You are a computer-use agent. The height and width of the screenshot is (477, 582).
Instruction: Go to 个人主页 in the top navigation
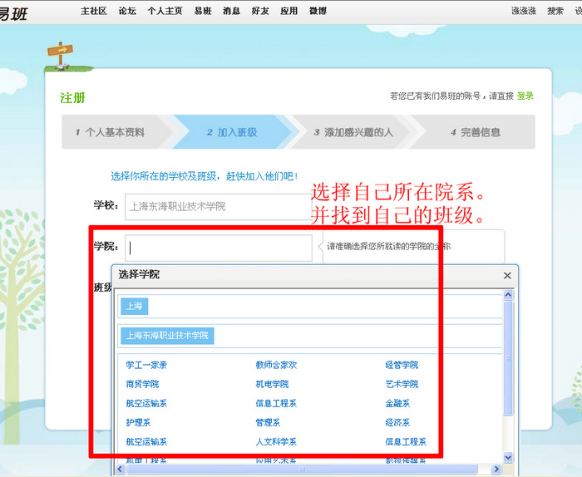[x=165, y=11]
